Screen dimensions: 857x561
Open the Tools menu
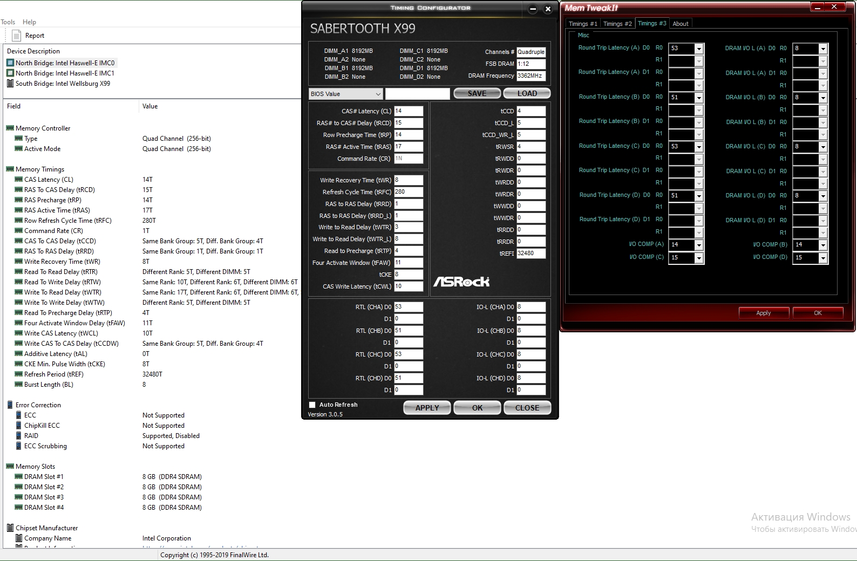(8, 22)
